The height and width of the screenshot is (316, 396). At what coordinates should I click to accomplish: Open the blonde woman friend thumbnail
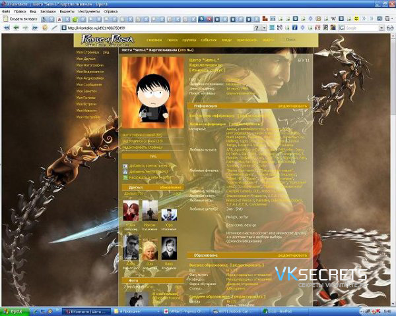pyautogui.click(x=150, y=250)
